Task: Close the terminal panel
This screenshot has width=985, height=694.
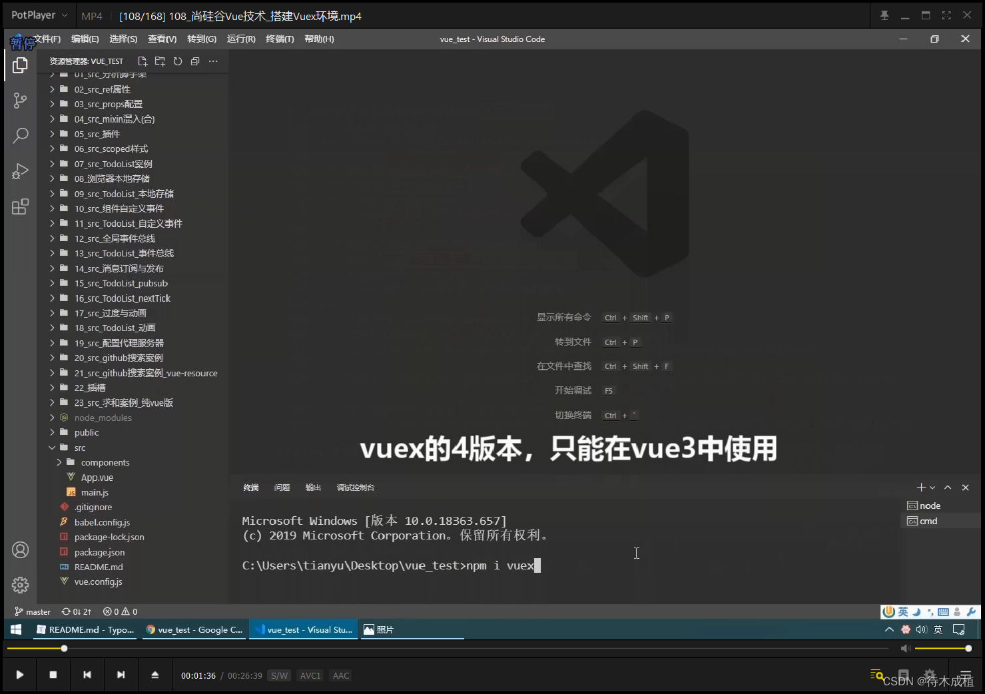Action: point(966,488)
